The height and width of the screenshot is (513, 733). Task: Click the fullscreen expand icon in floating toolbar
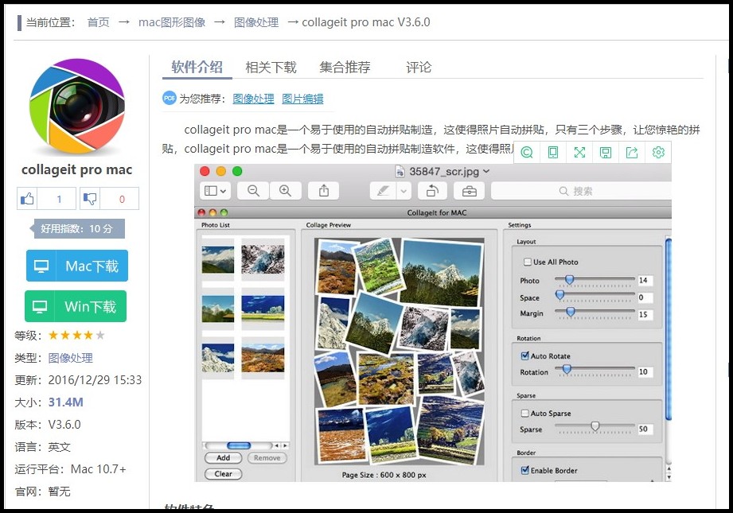coord(579,153)
